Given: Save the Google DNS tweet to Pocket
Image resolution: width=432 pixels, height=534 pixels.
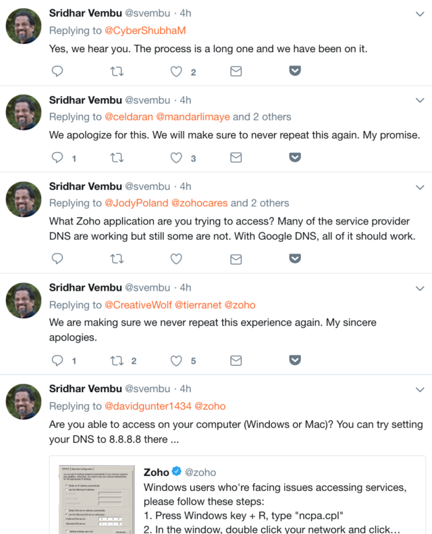Looking at the screenshot, I should [295, 258].
